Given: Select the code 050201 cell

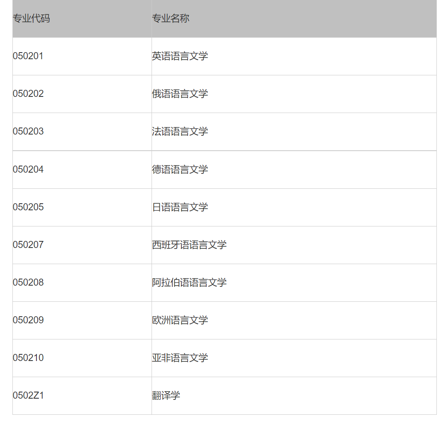Looking at the screenshot, I should (x=82, y=56).
